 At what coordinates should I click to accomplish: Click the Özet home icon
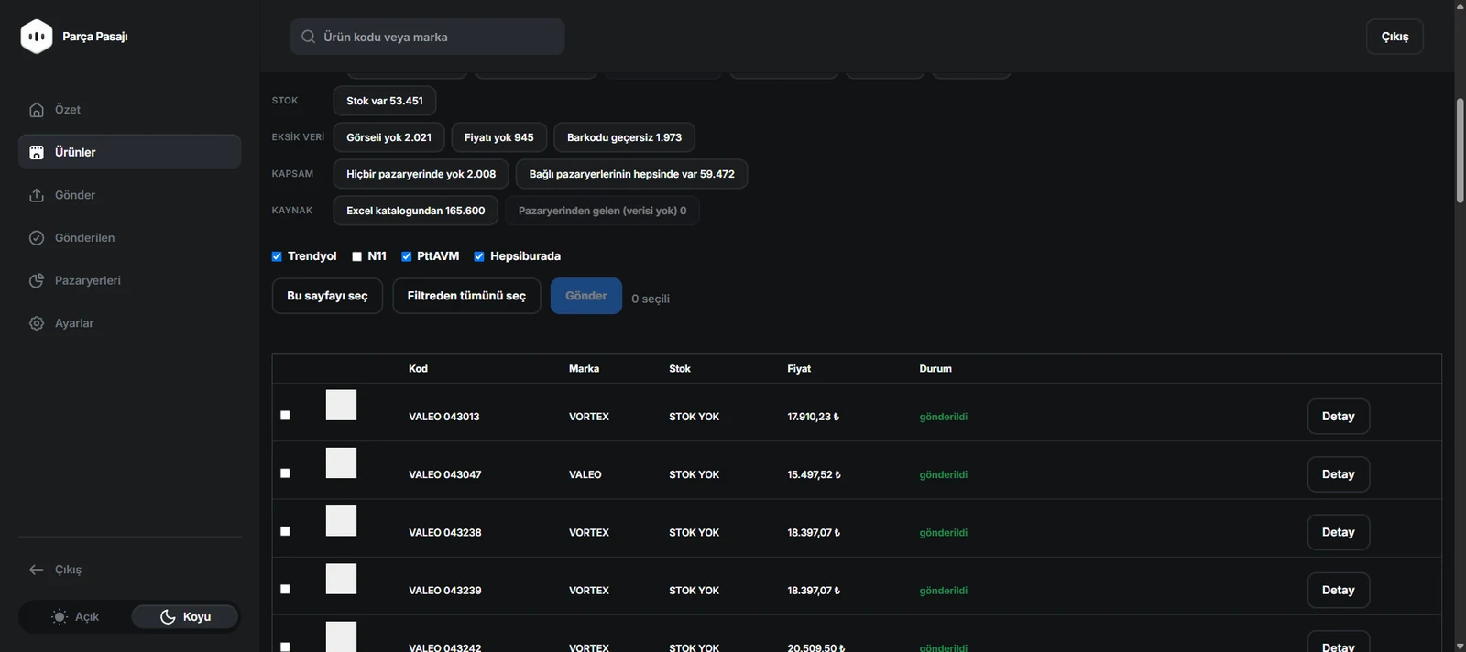[37, 110]
